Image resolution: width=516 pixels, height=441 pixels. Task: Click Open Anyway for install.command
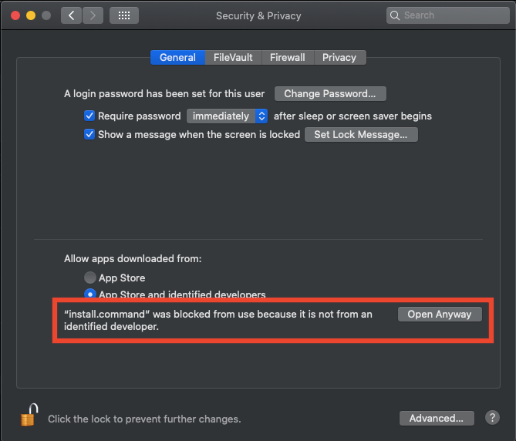(x=439, y=314)
